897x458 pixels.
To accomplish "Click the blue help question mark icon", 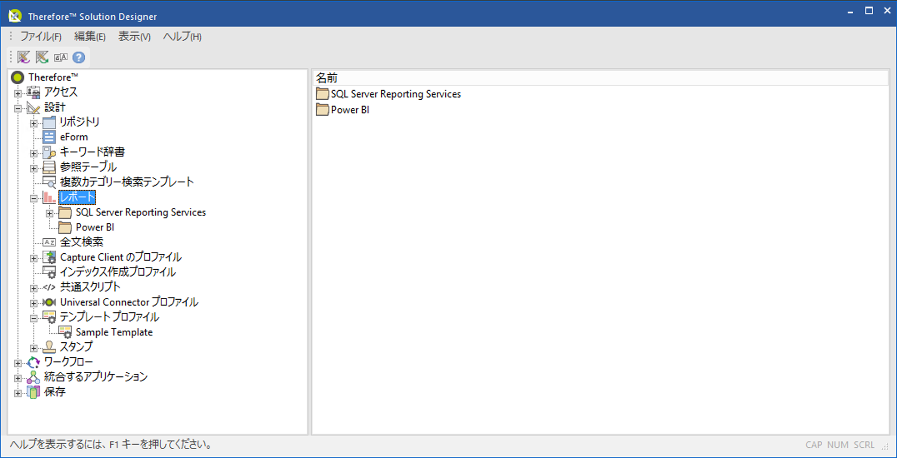I will pyautogui.click(x=78, y=58).
